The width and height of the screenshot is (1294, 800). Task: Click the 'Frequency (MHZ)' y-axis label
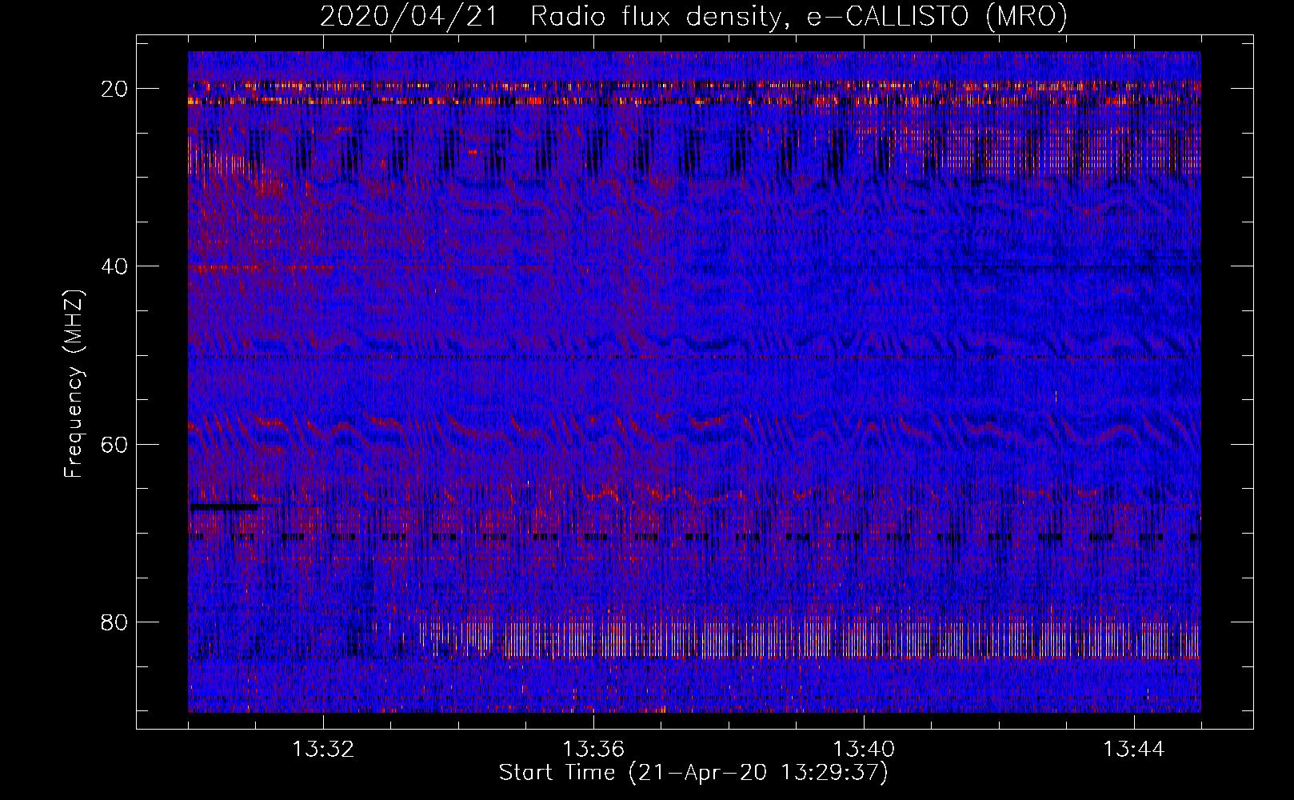pyautogui.click(x=74, y=384)
